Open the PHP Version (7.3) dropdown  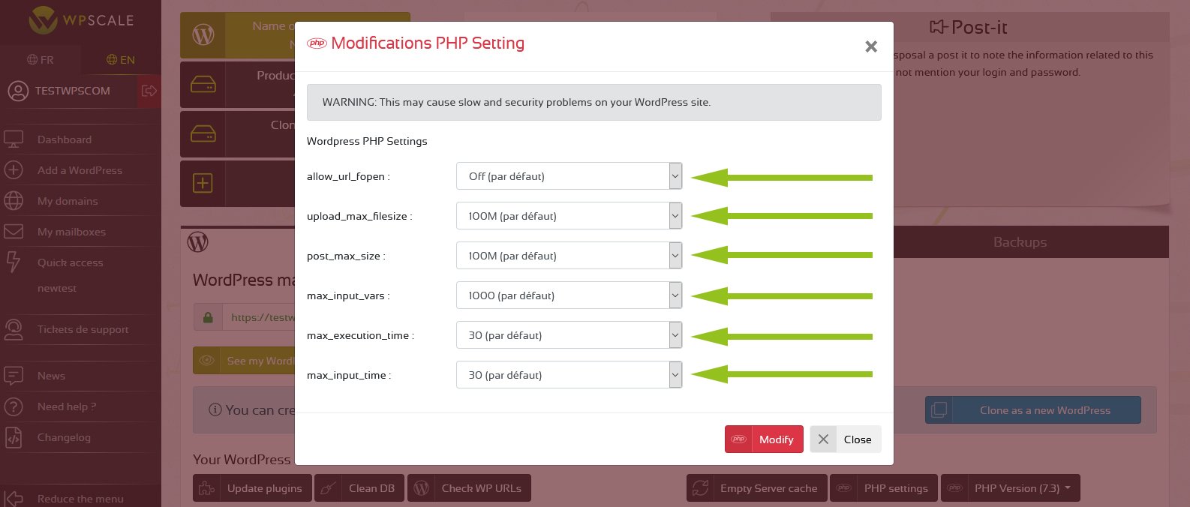point(1010,488)
